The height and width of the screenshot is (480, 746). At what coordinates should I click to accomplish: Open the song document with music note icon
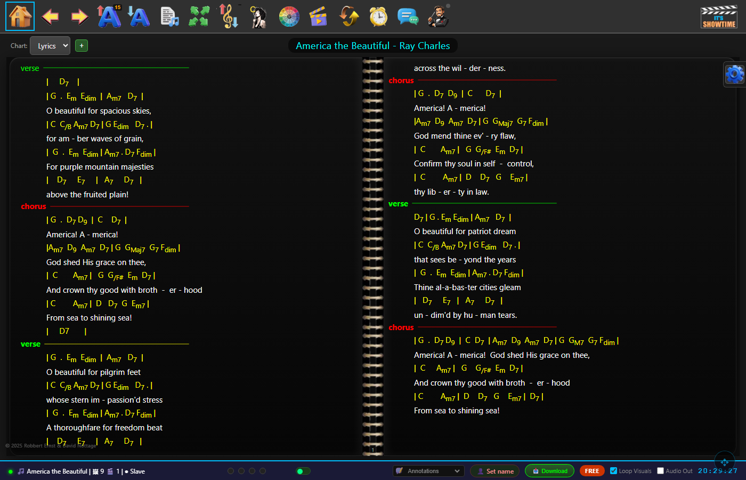169,17
